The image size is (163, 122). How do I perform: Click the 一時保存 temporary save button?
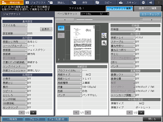tap(13, 119)
